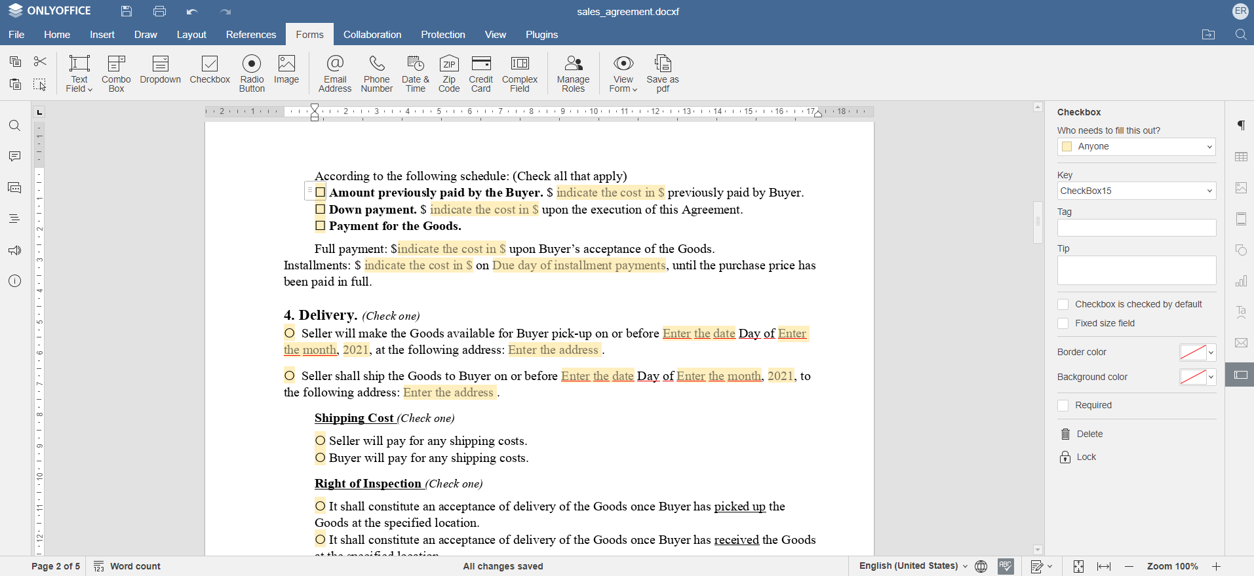
Task: Tick the Fixed size field checkbox
Action: (1063, 324)
